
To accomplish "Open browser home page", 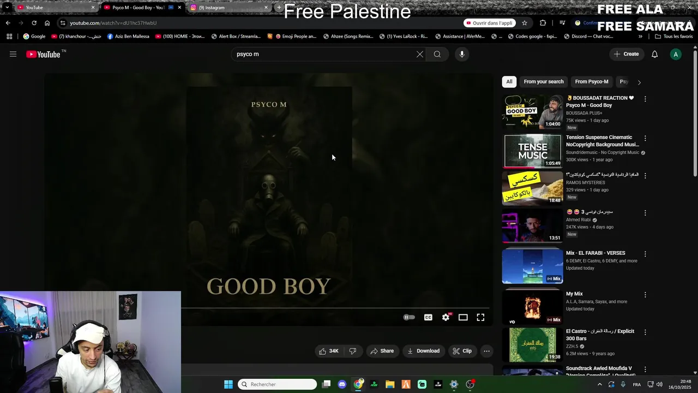I will (x=47, y=23).
